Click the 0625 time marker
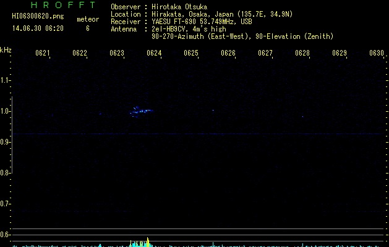The image size is (389, 247). tap(191, 53)
